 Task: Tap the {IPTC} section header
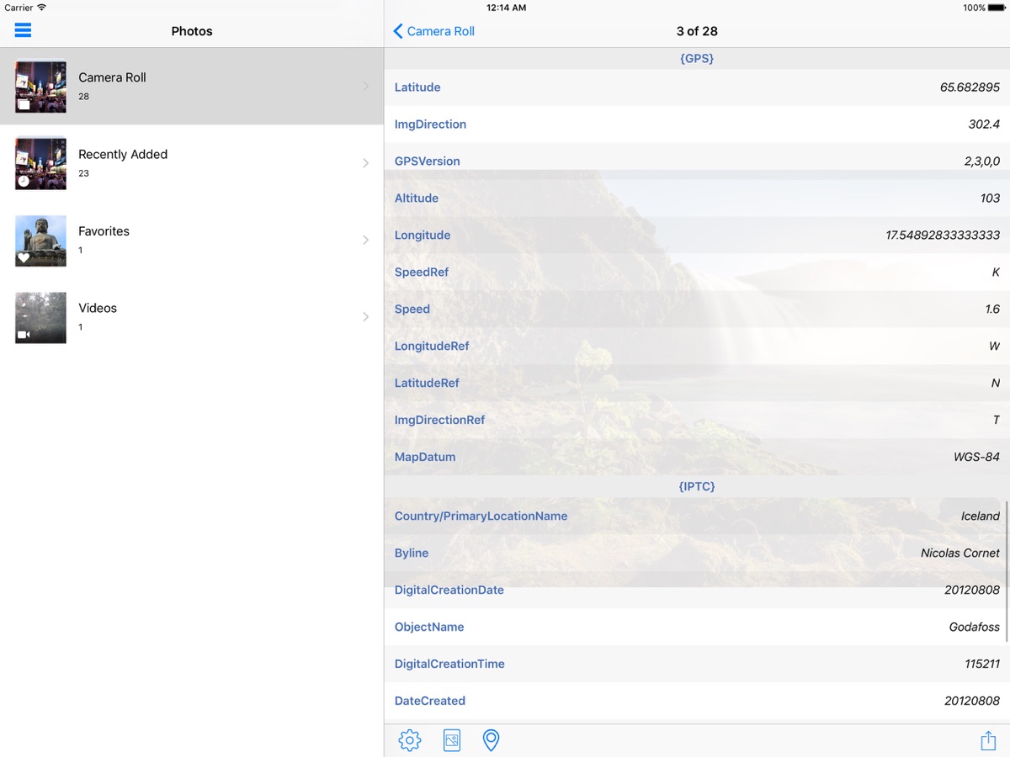[697, 486]
